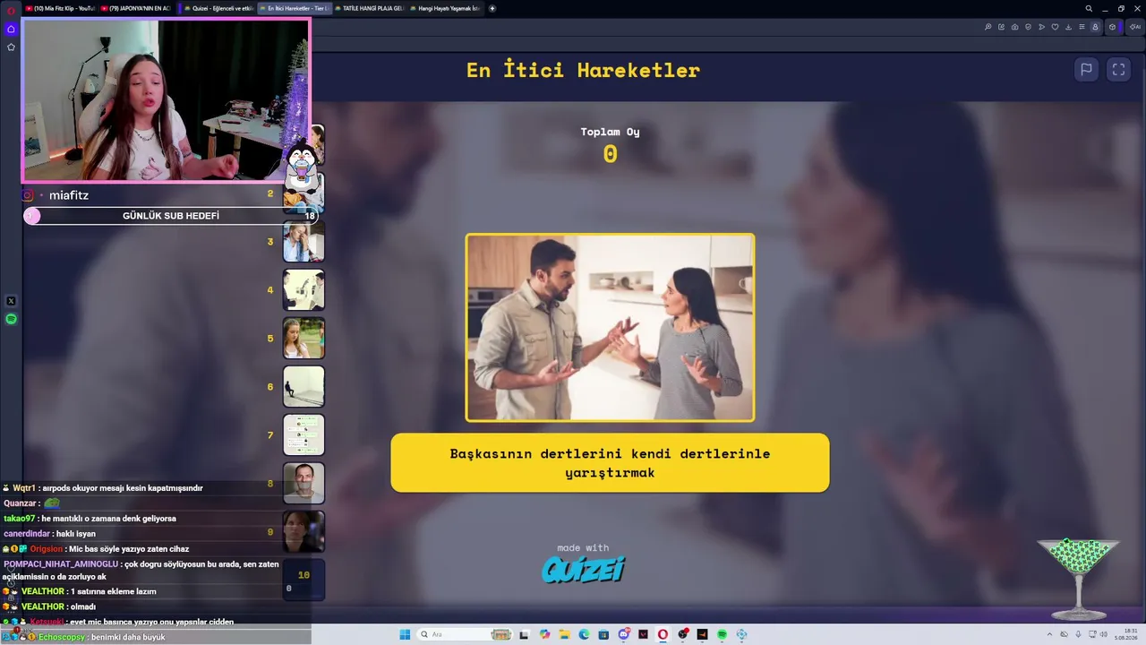Open the downloads icon in the toolbar
The image size is (1146, 645).
click(1068, 27)
